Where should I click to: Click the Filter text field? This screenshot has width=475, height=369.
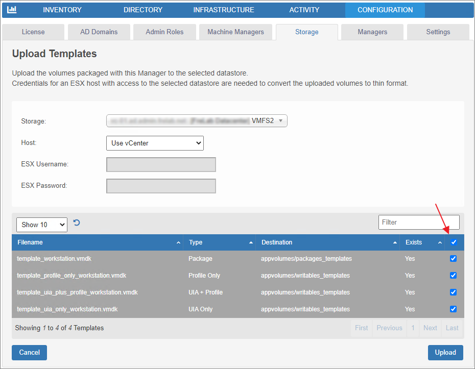(418, 223)
